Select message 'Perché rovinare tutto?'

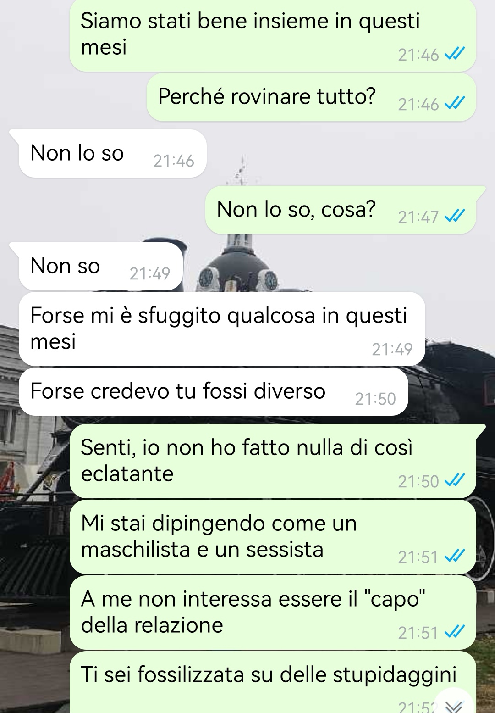click(311, 97)
